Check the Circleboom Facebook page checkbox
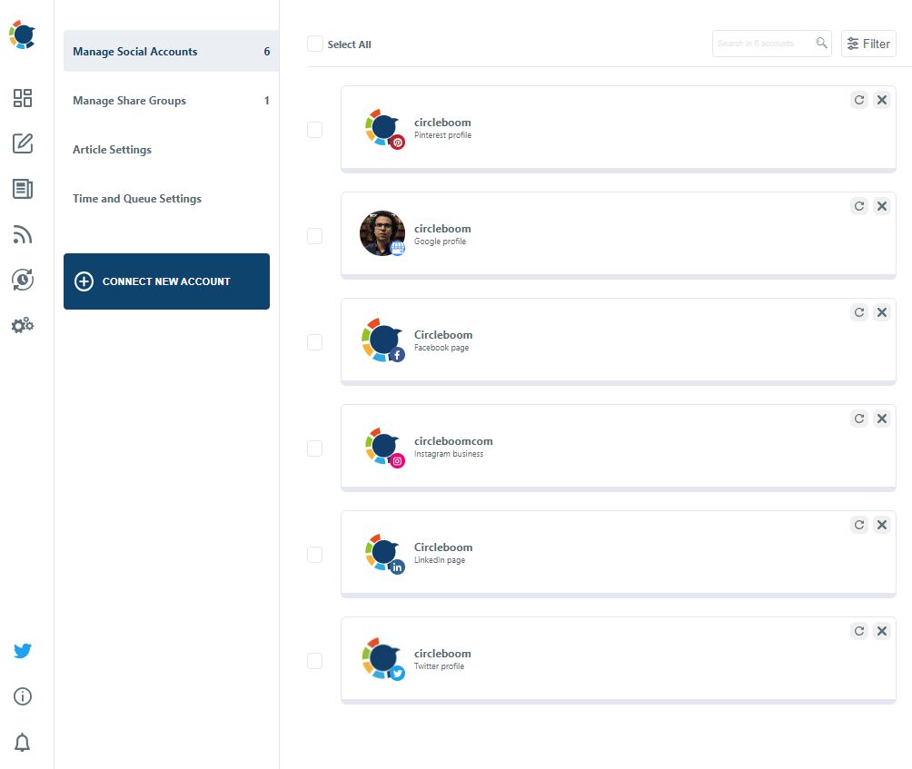Viewport: 912px width, 769px height. click(x=314, y=342)
